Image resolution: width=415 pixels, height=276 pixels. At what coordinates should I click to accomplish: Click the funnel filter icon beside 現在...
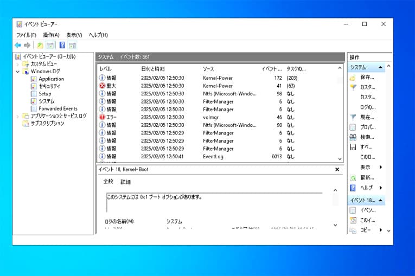pyautogui.click(x=353, y=117)
